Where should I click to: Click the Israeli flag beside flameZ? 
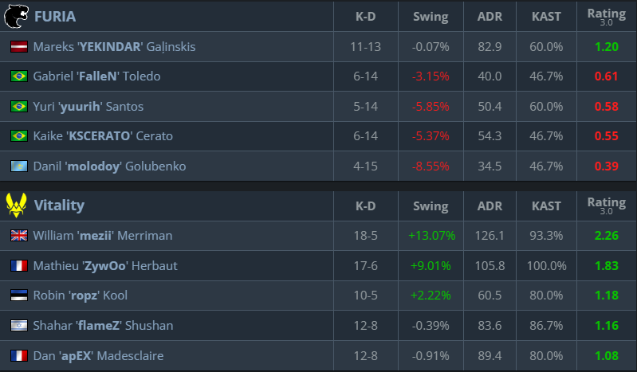pyautogui.click(x=18, y=326)
